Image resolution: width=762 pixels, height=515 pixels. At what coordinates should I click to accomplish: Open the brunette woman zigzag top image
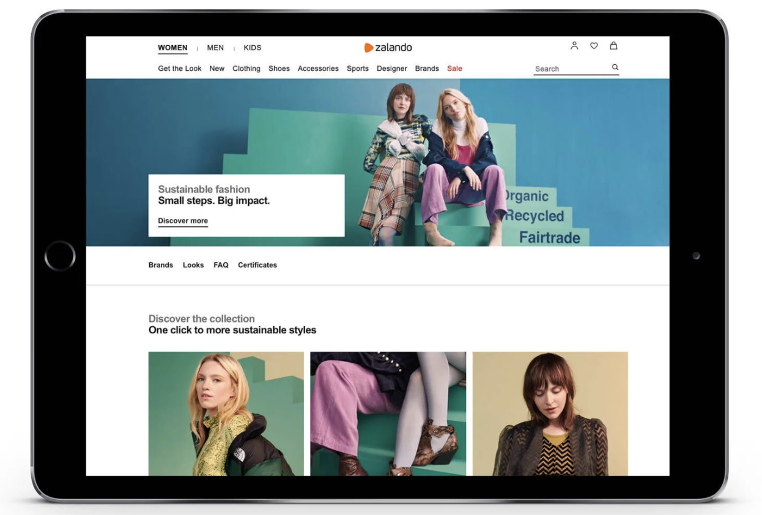550,413
